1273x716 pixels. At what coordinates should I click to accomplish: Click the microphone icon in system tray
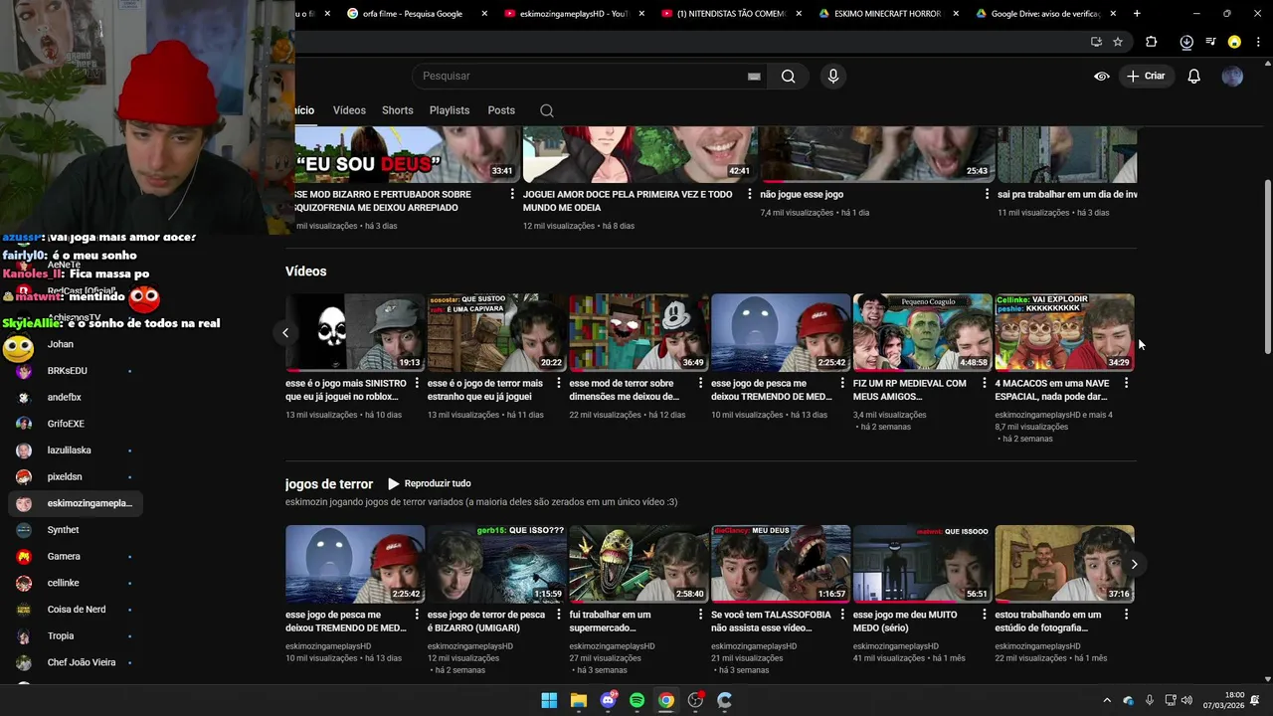click(x=1150, y=700)
